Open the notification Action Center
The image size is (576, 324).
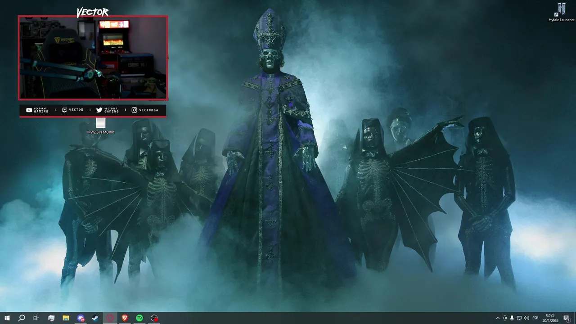tap(567, 318)
